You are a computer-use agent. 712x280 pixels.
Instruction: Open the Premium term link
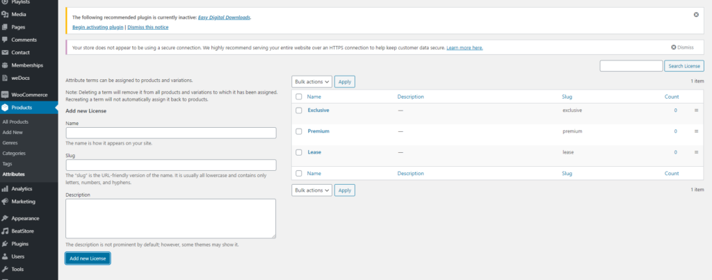[318, 131]
